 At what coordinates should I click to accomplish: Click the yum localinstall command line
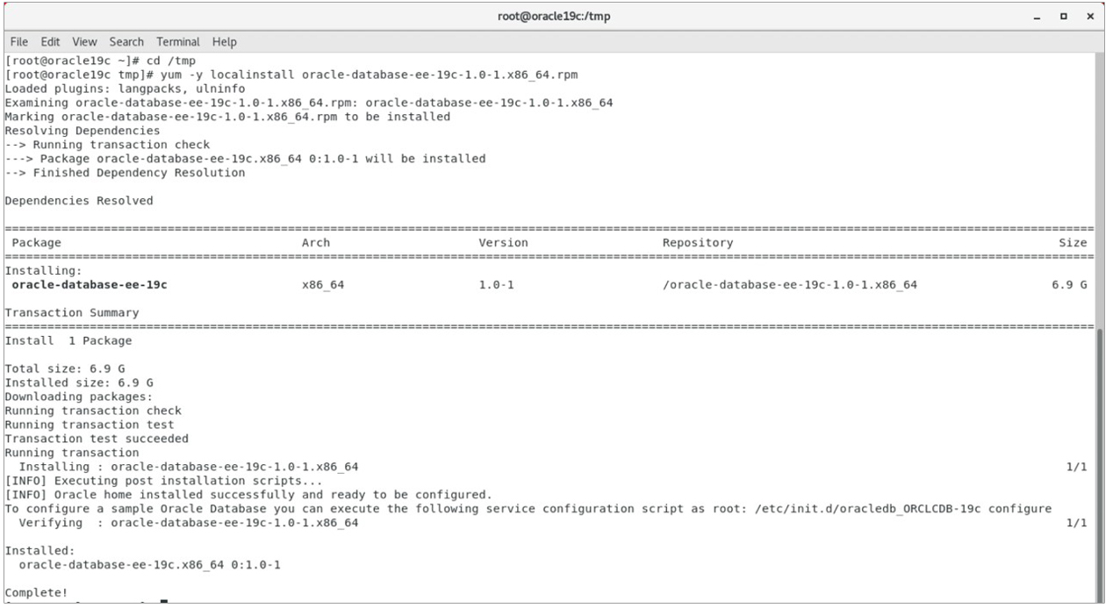tap(291, 74)
